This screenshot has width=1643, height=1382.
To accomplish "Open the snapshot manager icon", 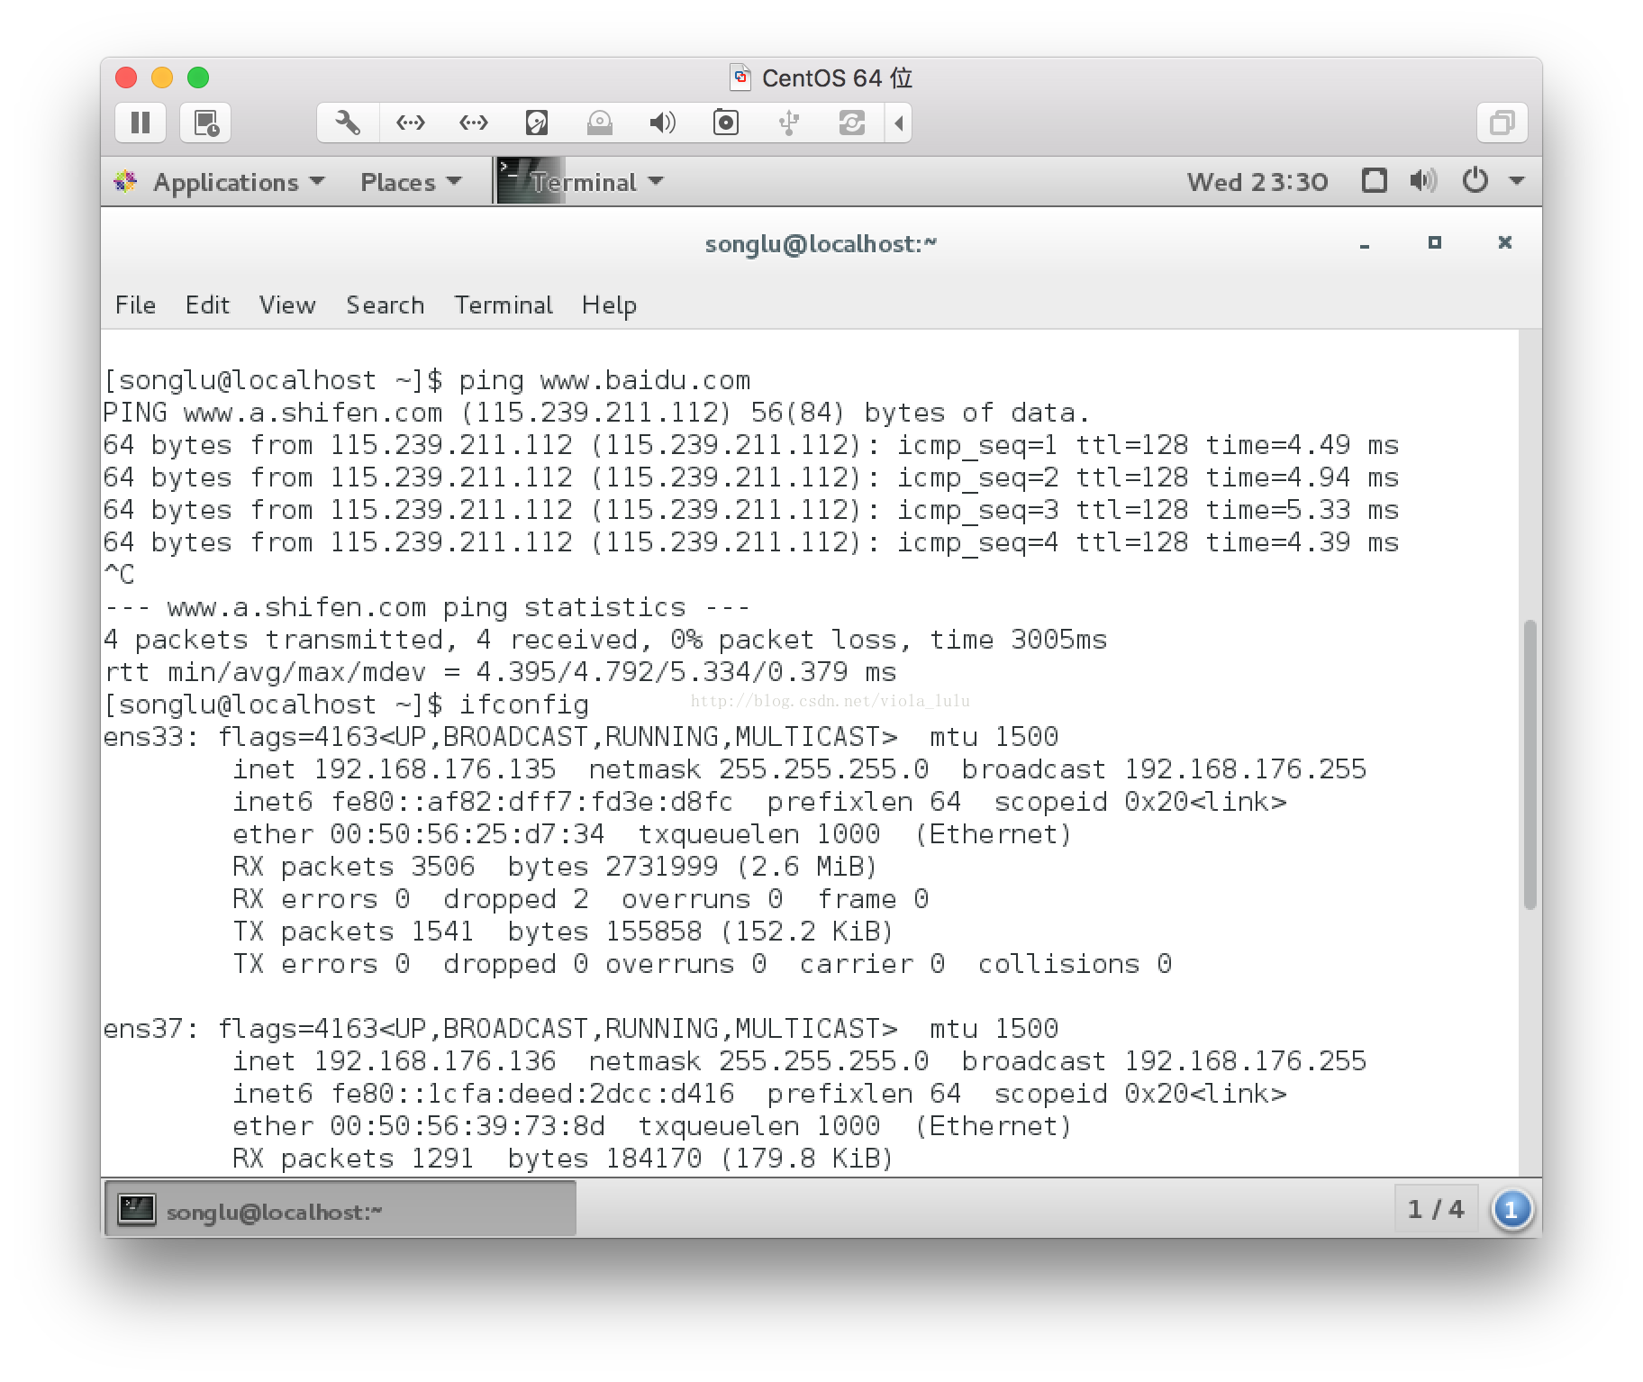I will 206,123.
